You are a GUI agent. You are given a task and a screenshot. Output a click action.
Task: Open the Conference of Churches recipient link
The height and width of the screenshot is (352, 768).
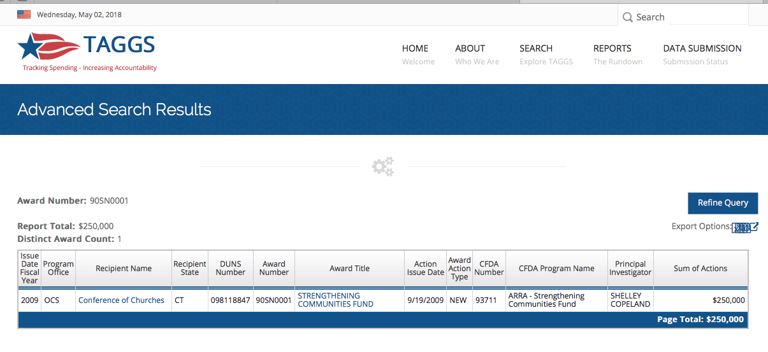pos(121,300)
